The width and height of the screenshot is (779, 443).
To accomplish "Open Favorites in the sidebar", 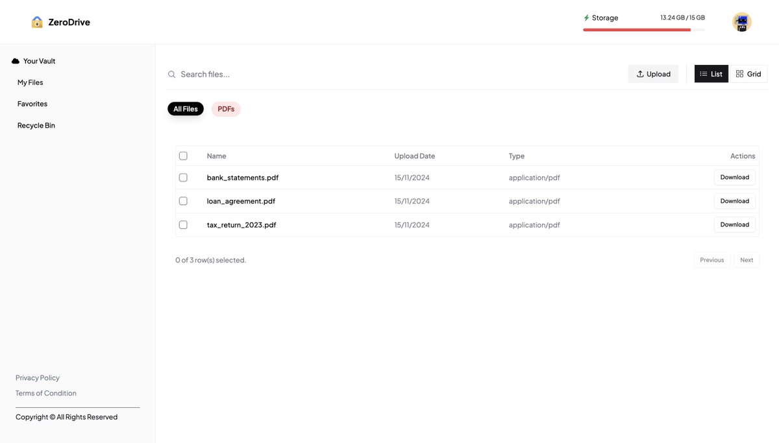I will tap(32, 104).
